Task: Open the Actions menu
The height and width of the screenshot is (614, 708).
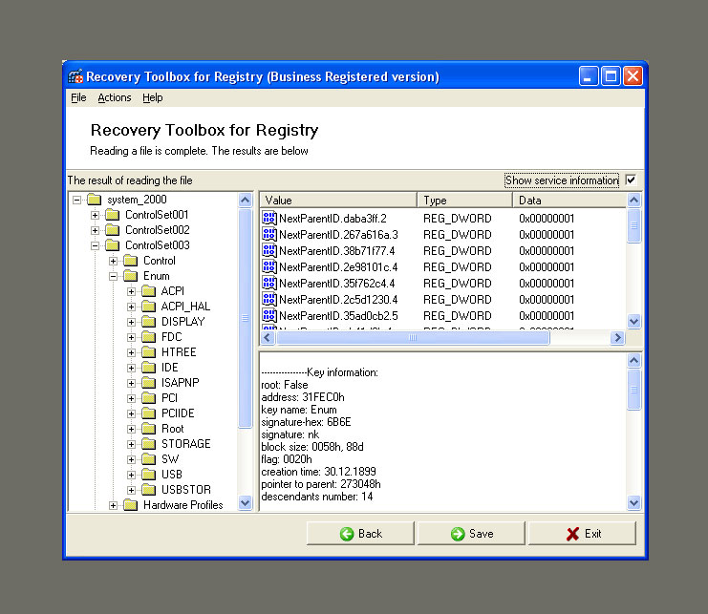Action: [115, 97]
